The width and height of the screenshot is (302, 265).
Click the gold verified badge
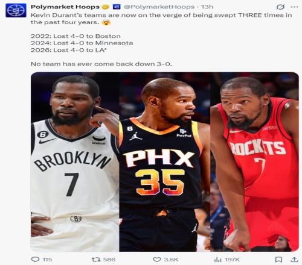(x=106, y=7)
